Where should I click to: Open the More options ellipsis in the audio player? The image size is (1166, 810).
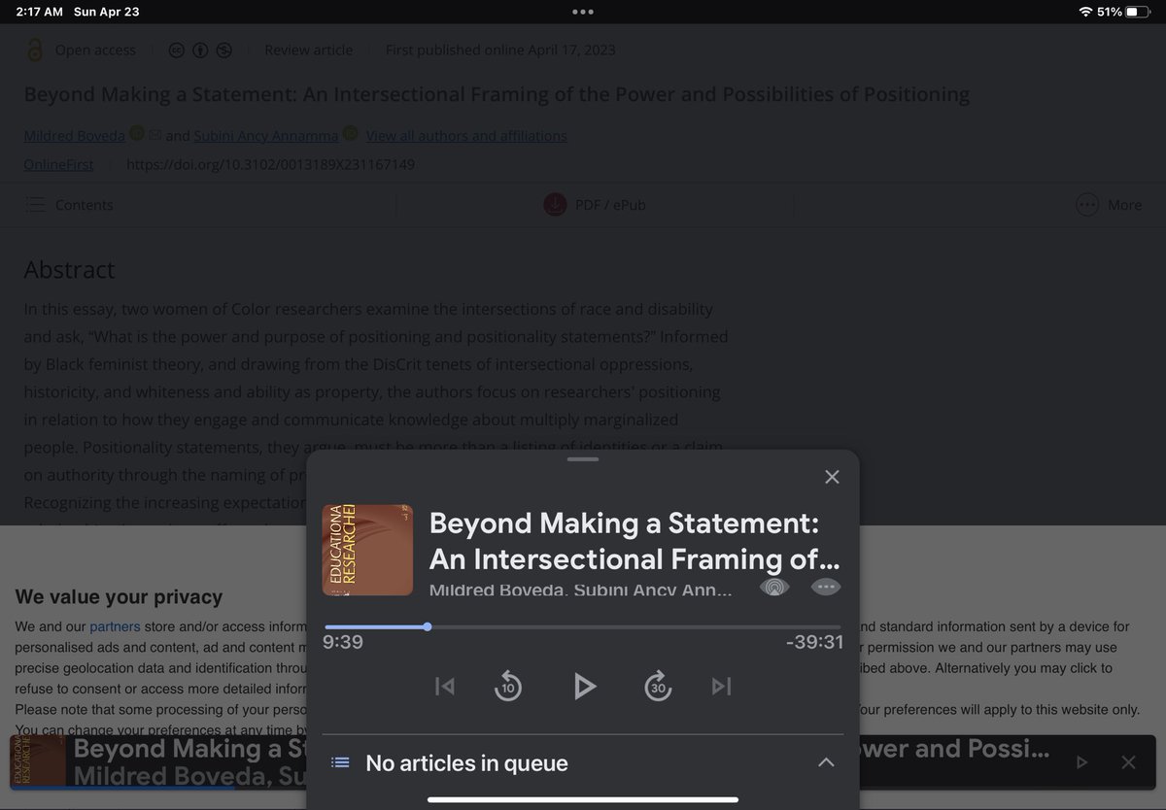click(x=825, y=587)
